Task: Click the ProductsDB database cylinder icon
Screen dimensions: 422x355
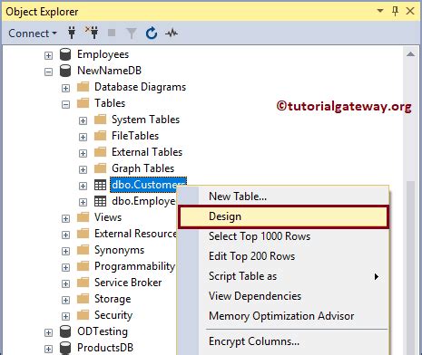Action: click(65, 348)
